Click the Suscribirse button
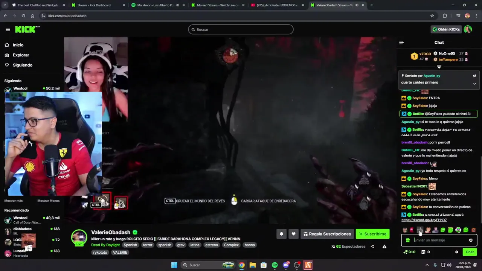482x271 pixels. point(372,234)
